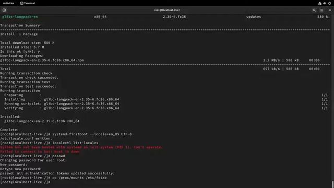The image size is (334, 188).
Task: Click the glibc-langpack-en rpm filename line
Action: click(x=42, y=61)
